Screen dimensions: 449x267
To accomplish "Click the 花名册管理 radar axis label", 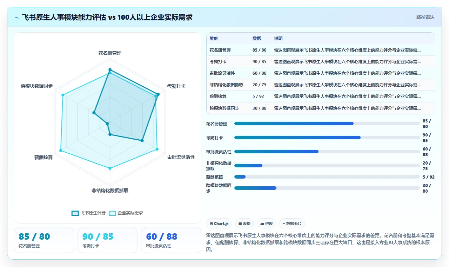I will pos(110,53).
